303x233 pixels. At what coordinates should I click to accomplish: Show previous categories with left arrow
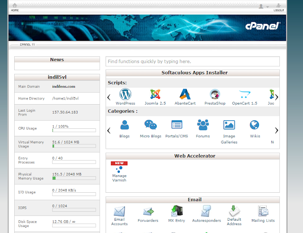109,130
